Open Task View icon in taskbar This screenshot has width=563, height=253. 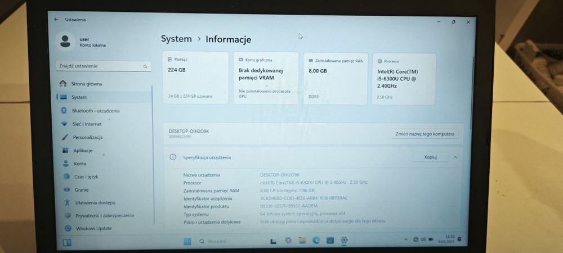click(274, 241)
